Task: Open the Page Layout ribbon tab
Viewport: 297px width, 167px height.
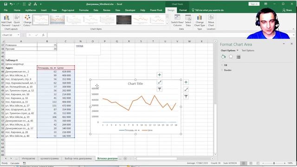Action: pyautogui.click(x=68, y=10)
